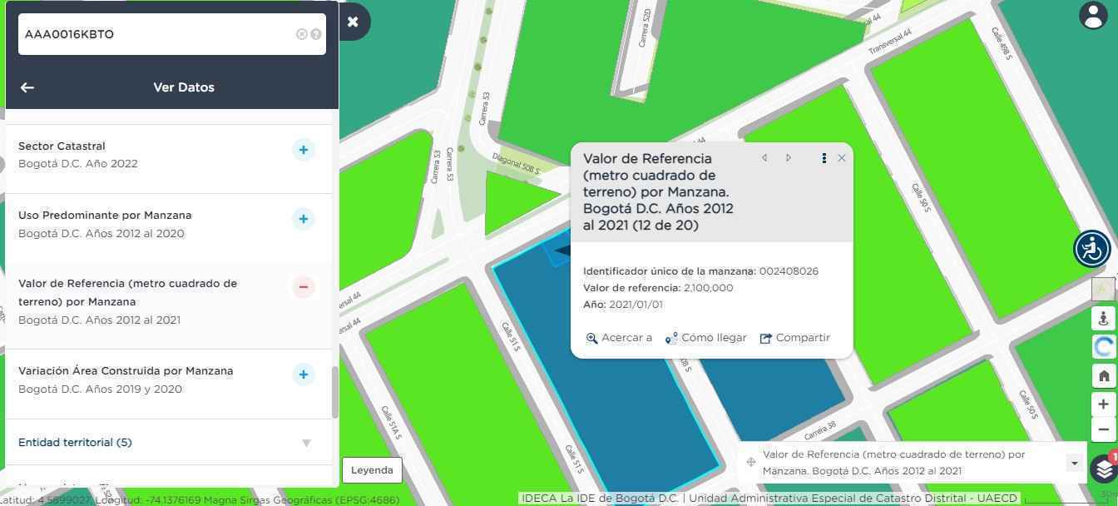Click the back arrow beside Ver Datos
Screen dimensions: 1118x506
[x=27, y=87]
